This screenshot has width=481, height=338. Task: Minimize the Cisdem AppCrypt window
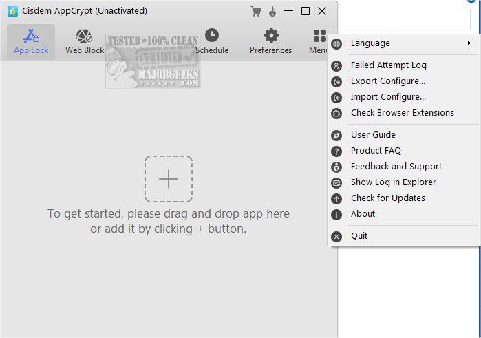288,11
